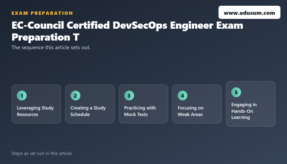Click 'Practicing with Mock Tests' card text
This screenshot has height=164, width=287.
pyautogui.click(x=140, y=111)
